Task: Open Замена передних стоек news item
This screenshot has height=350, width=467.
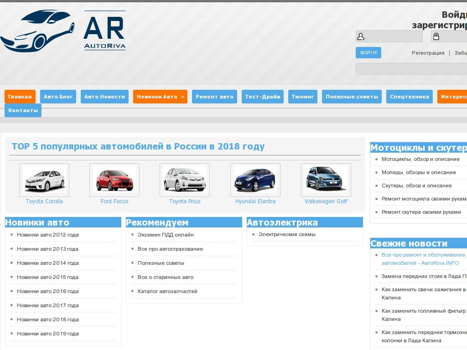Action: click(424, 277)
